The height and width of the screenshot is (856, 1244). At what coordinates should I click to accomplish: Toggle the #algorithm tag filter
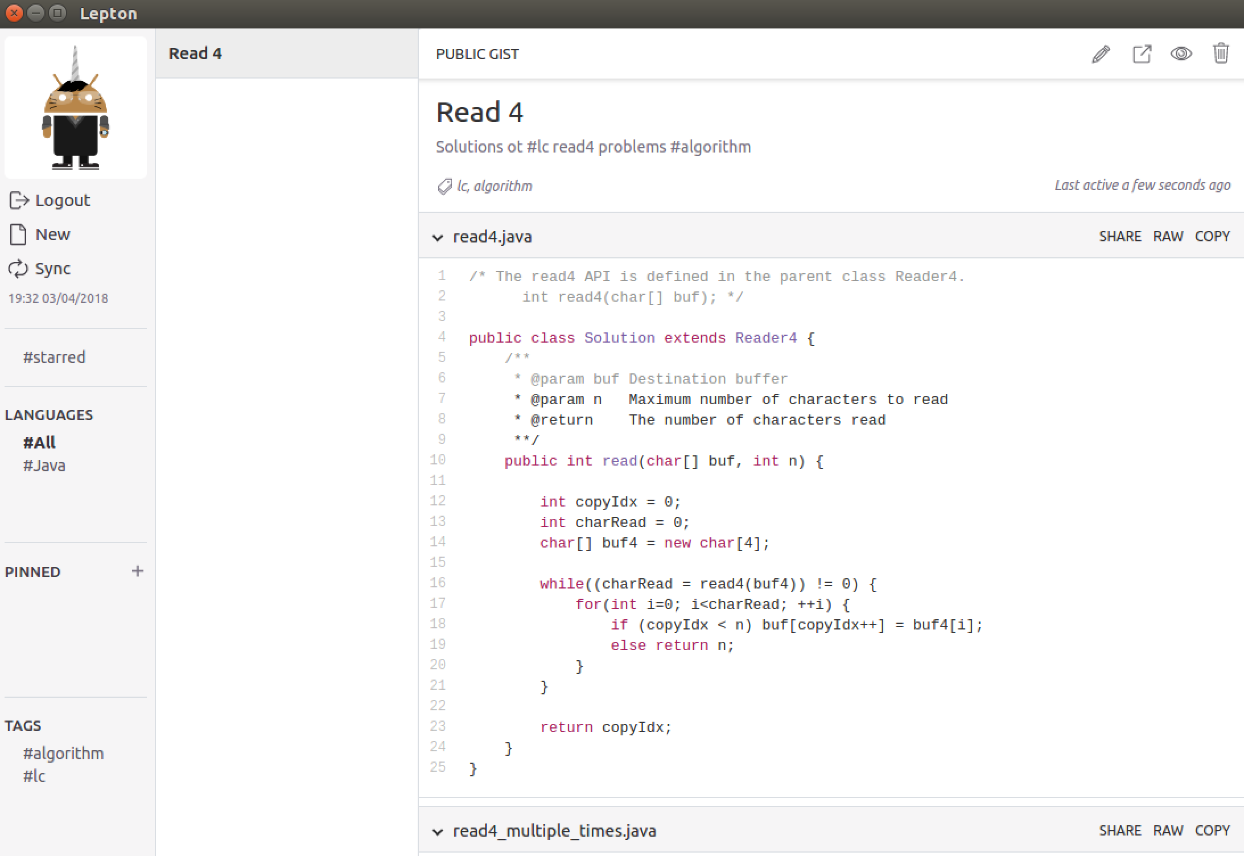(x=63, y=752)
